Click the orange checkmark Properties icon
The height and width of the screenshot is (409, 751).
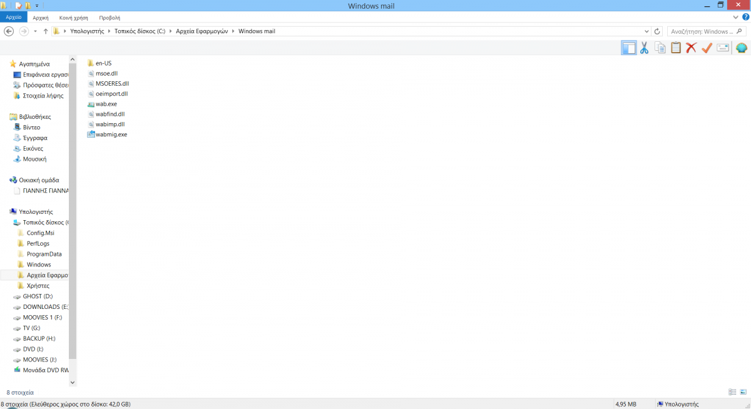[x=707, y=48]
